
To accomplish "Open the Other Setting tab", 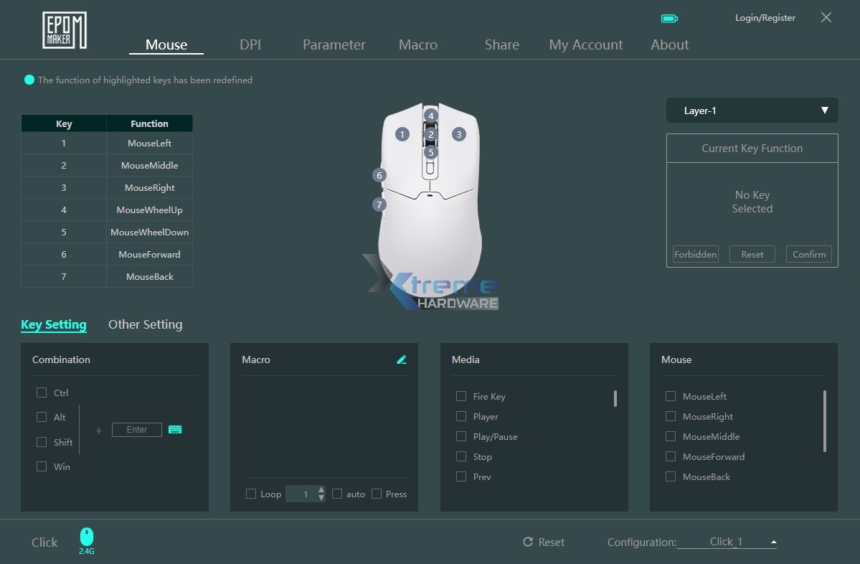I will pos(145,324).
